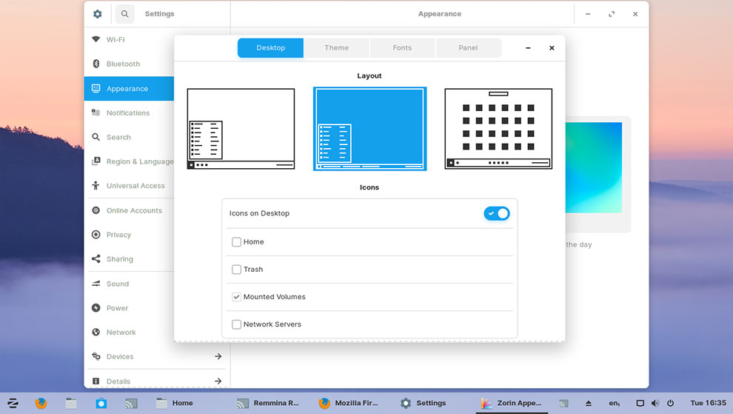Switch to Remmina window in taskbar
Image resolution: width=733 pixels, height=414 pixels.
pyautogui.click(x=268, y=403)
